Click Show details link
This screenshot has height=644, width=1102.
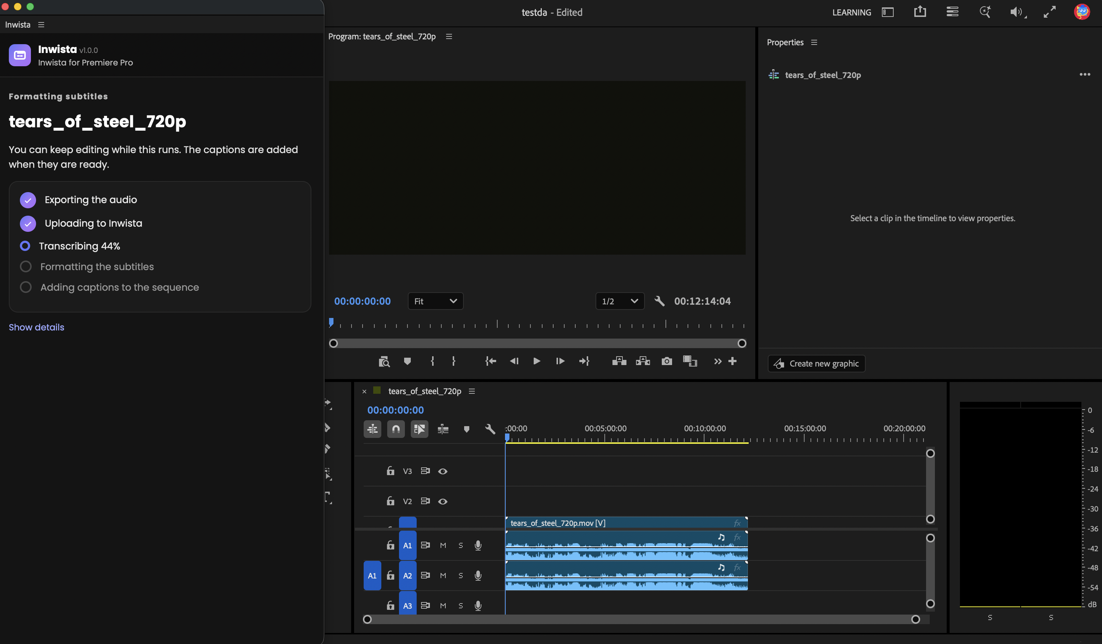36,327
